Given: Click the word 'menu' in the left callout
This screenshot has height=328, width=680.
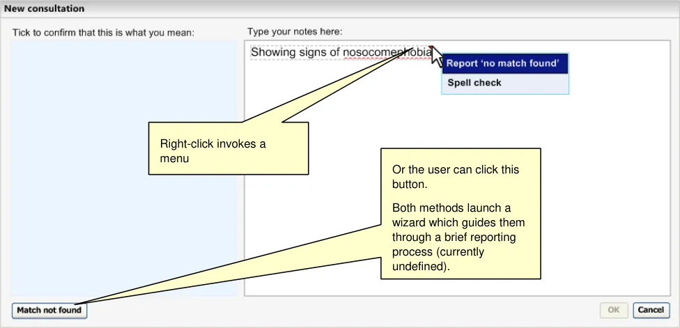Looking at the screenshot, I should [174, 158].
